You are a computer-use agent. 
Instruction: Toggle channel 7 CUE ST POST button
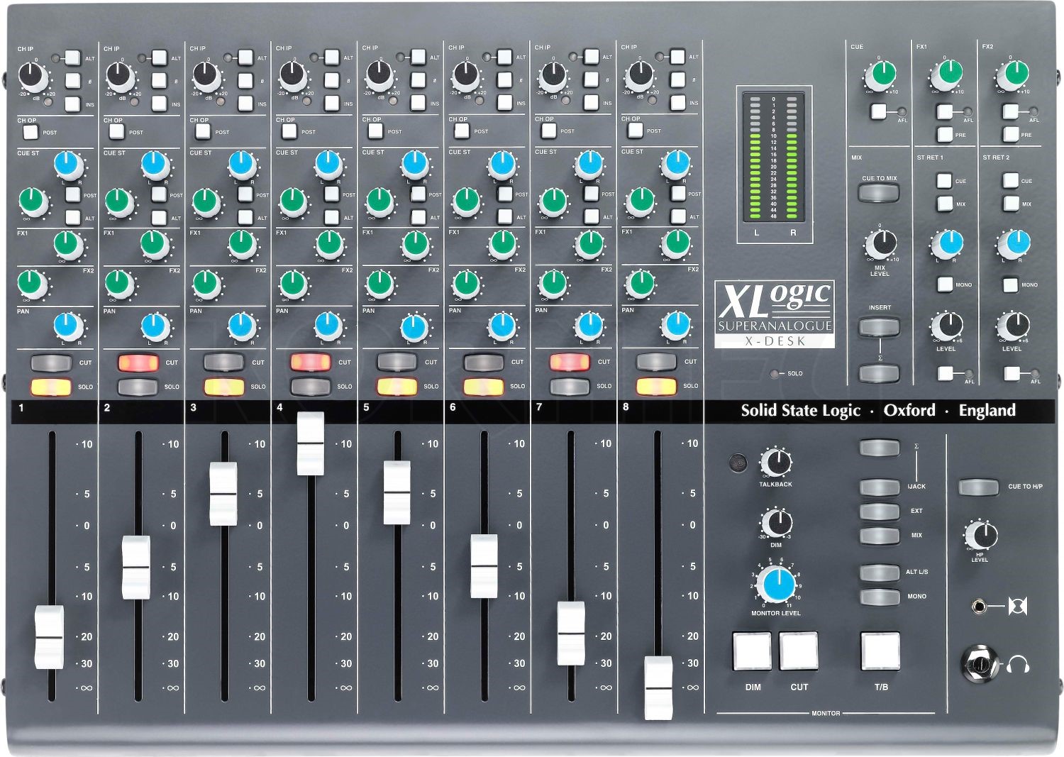pyautogui.click(x=592, y=194)
